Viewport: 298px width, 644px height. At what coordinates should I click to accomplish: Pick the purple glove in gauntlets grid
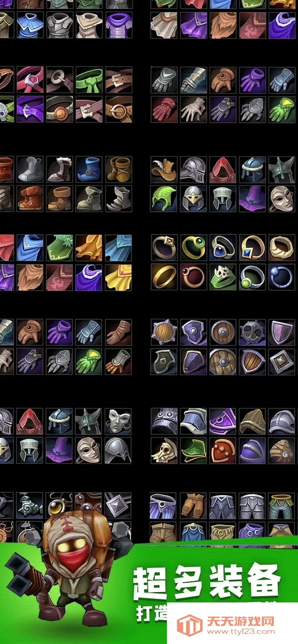[x=252, y=80]
